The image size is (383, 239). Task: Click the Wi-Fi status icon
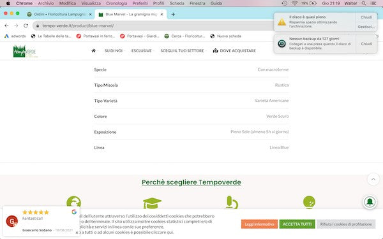coord(294,3)
